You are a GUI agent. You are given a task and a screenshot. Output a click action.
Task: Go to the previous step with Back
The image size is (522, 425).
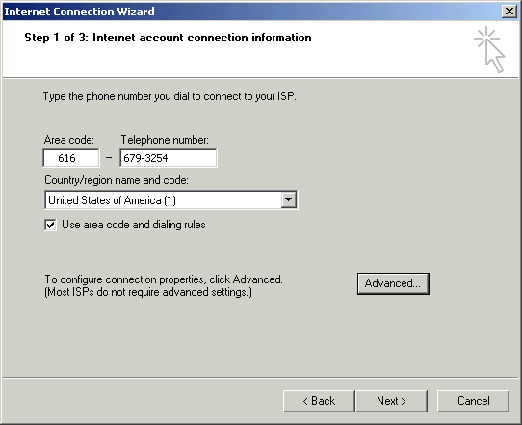coord(319,401)
